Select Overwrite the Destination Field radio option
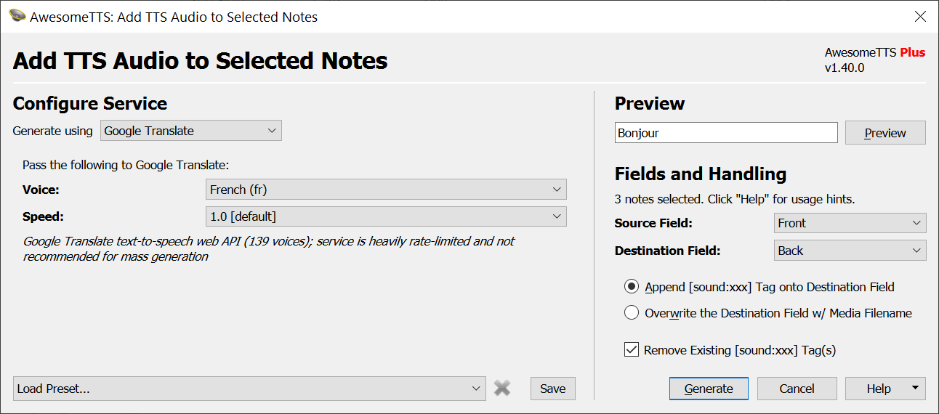 (632, 313)
